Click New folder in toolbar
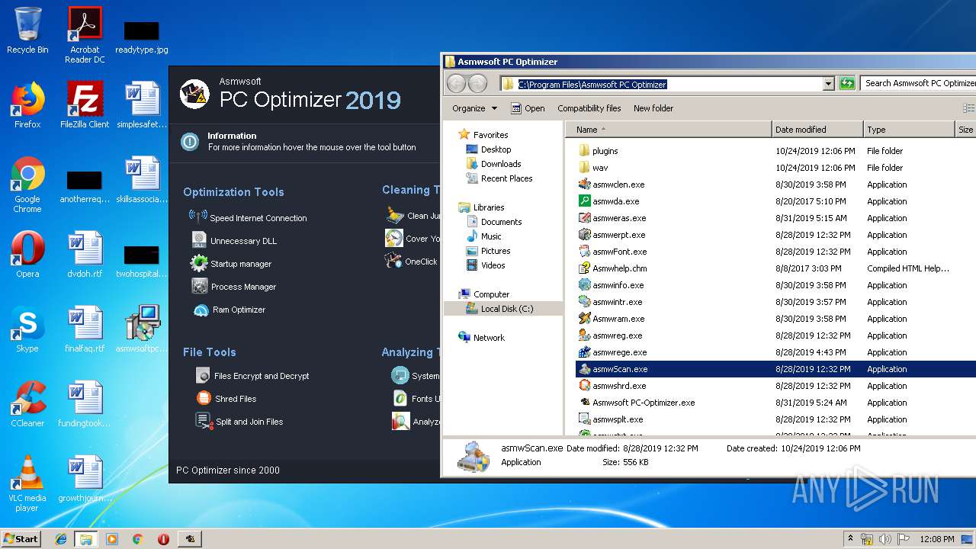 [x=653, y=108]
